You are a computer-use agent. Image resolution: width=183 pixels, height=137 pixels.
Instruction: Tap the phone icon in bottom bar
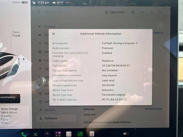point(24,134)
